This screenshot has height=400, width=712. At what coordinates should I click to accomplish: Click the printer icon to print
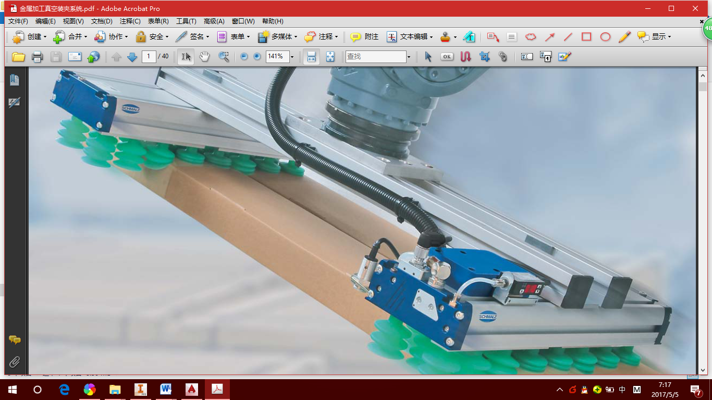[x=37, y=57]
